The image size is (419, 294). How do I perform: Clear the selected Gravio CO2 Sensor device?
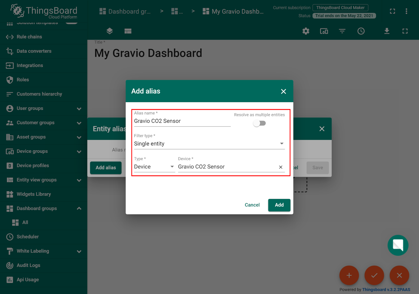[280, 167]
